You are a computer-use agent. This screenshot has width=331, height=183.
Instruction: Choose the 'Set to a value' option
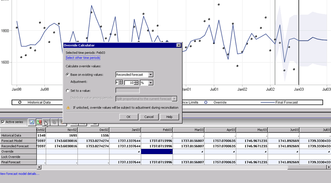tap(68, 91)
